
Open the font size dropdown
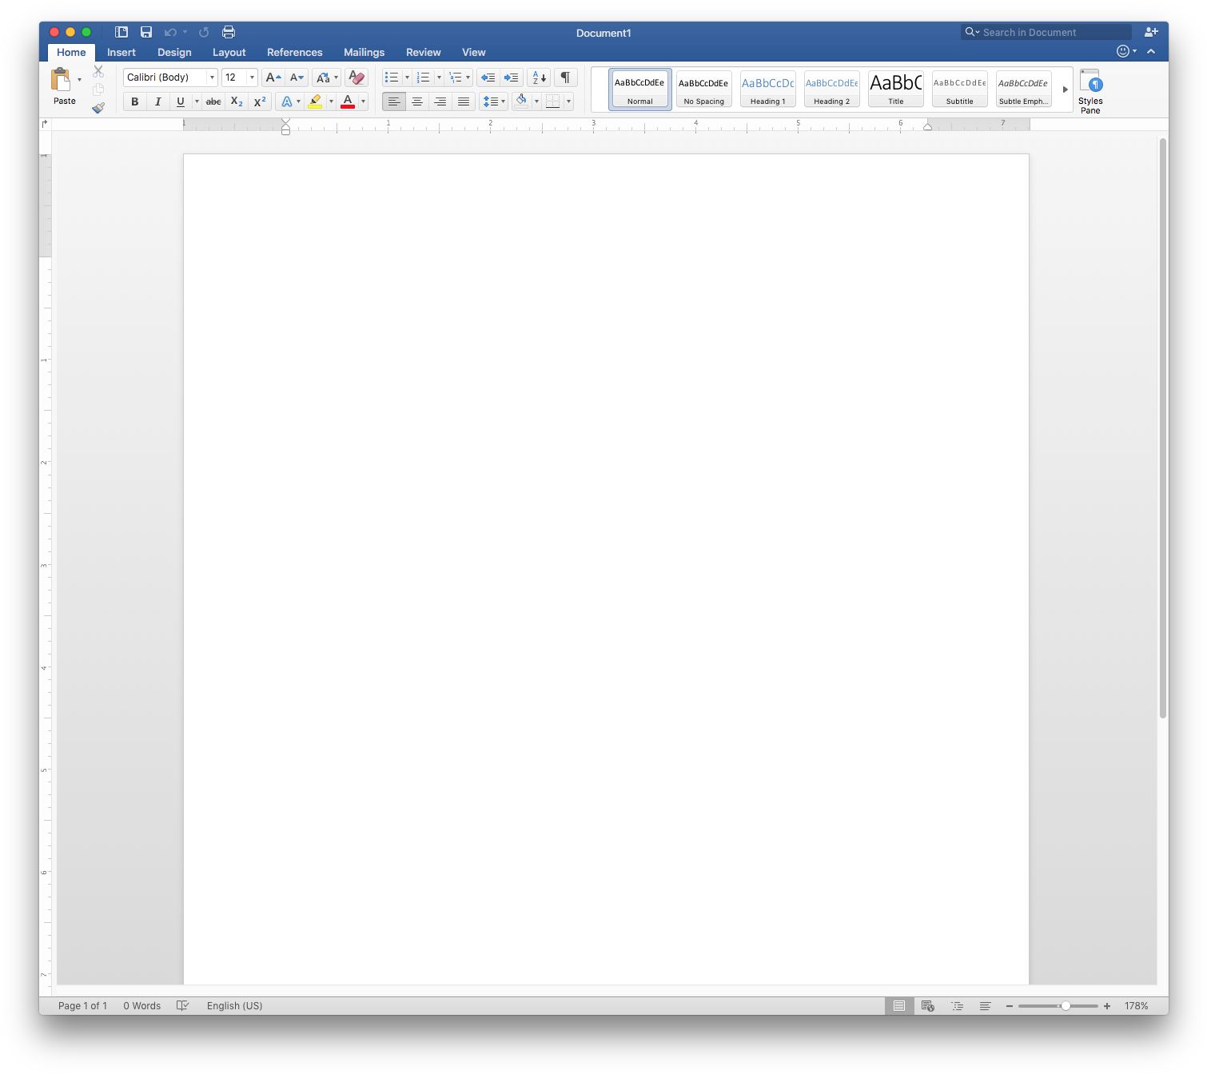click(252, 77)
